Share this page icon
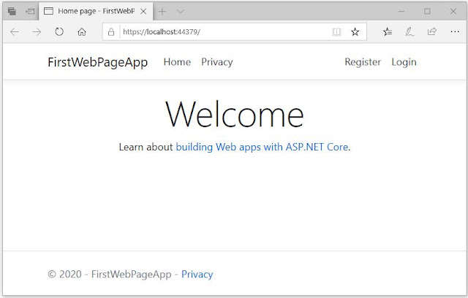468x298 pixels. tap(432, 31)
